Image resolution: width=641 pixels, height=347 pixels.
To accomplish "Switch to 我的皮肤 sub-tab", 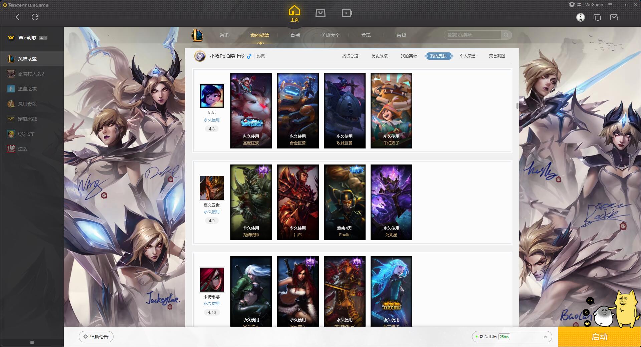I will click(x=438, y=56).
